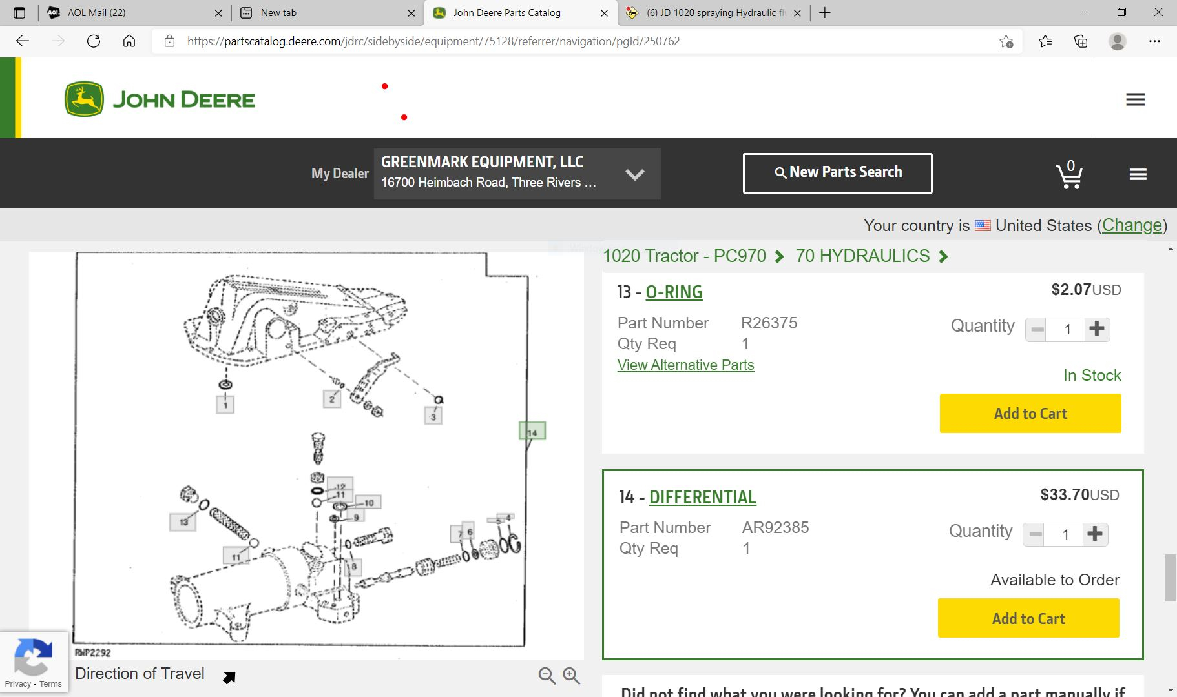Open 1020 Tractor - PC970 breadcrumb
Image resolution: width=1177 pixels, height=697 pixels.
[684, 256]
